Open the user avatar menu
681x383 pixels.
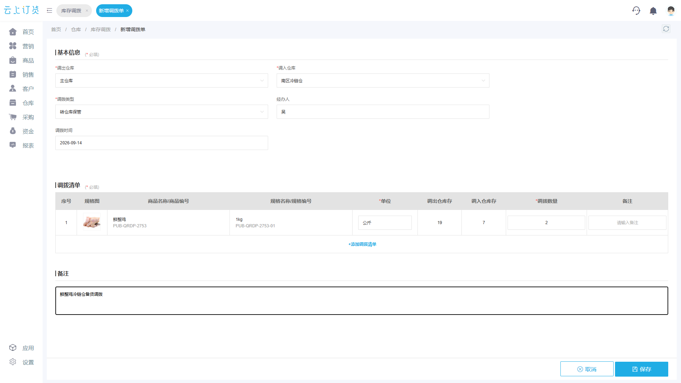click(x=671, y=11)
